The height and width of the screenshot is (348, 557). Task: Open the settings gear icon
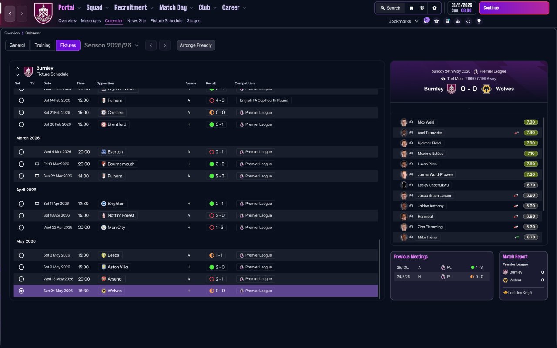pos(434,8)
